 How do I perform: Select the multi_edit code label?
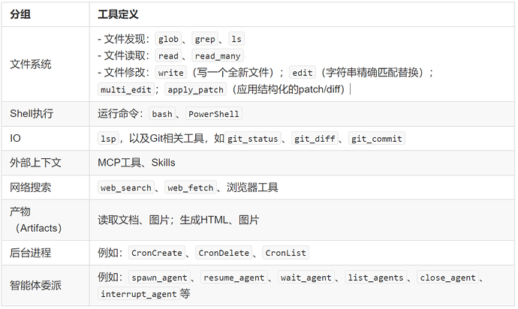(126, 89)
